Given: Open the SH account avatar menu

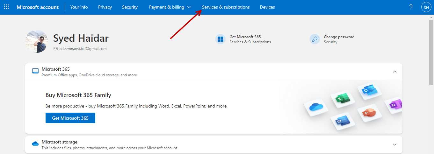Looking at the screenshot, I should tap(426, 7).
